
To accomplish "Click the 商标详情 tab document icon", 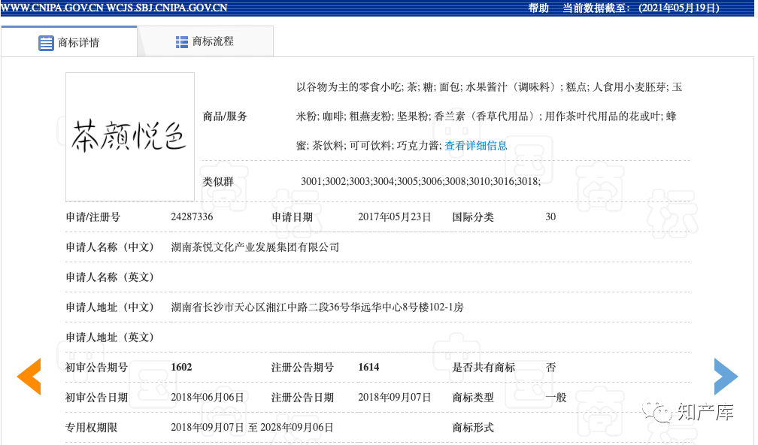I will [46, 43].
